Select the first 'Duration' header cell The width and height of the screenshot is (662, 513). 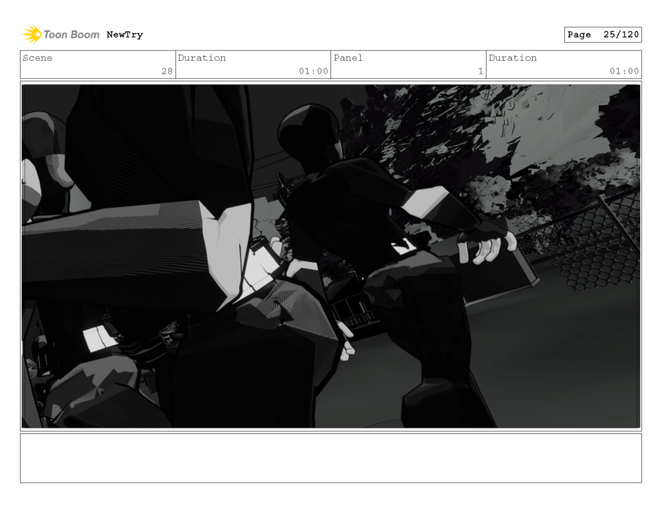click(202, 58)
